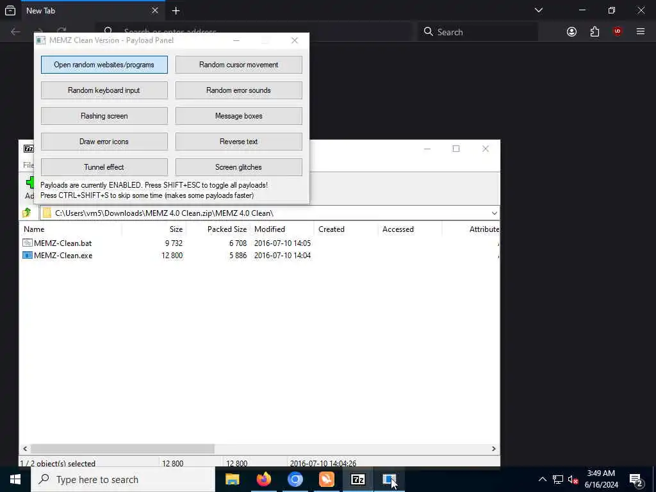Sort 7-Zip list by Packed Size column
This screenshot has height=492, width=656.
(x=218, y=229)
